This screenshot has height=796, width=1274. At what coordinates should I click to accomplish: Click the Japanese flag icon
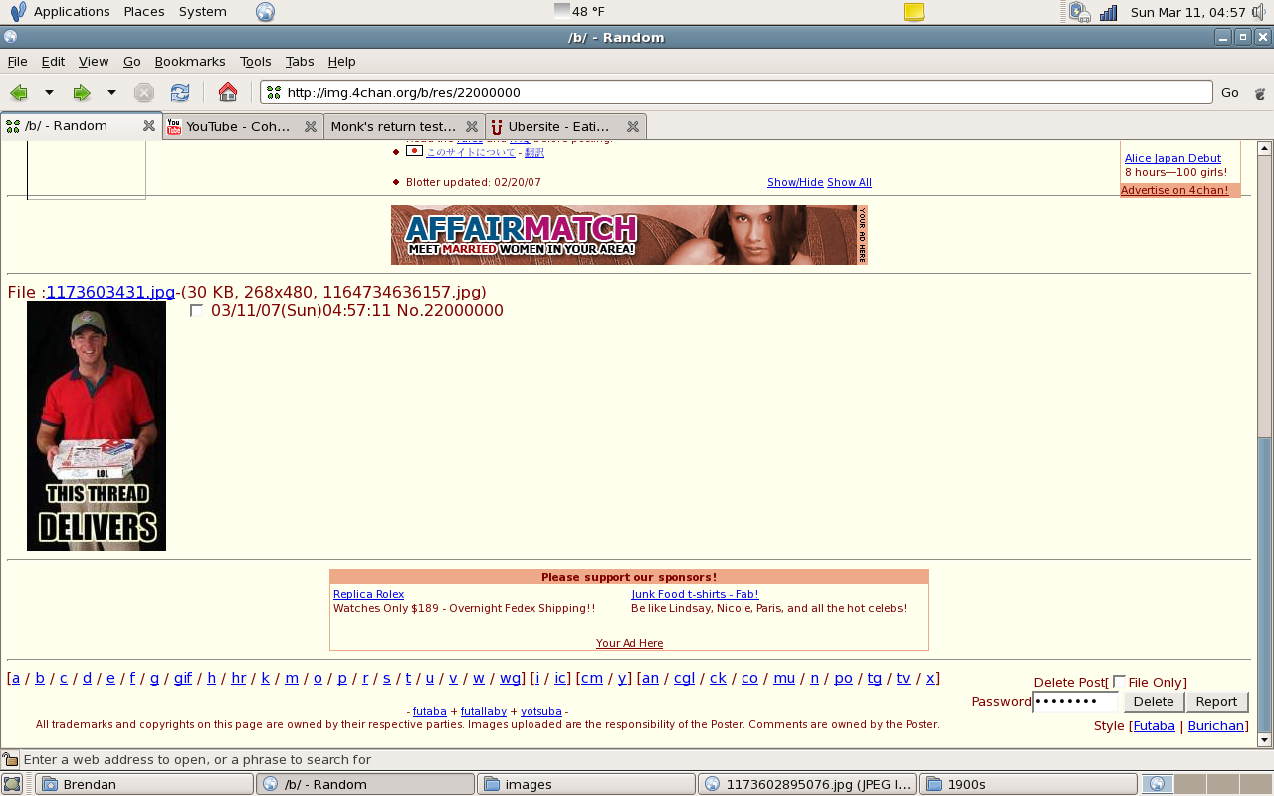point(414,151)
